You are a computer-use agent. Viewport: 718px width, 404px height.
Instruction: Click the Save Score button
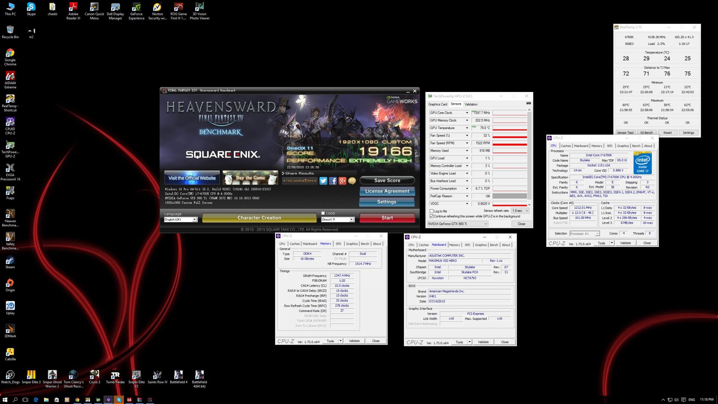point(387,180)
